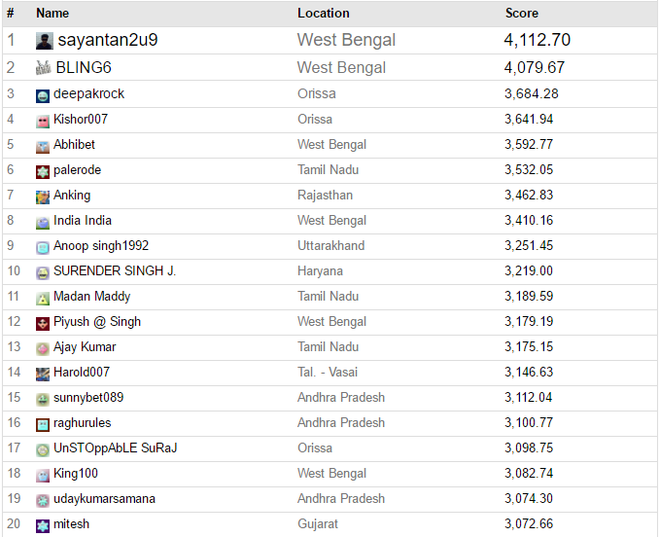Click the Name column header

coord(52,14)
